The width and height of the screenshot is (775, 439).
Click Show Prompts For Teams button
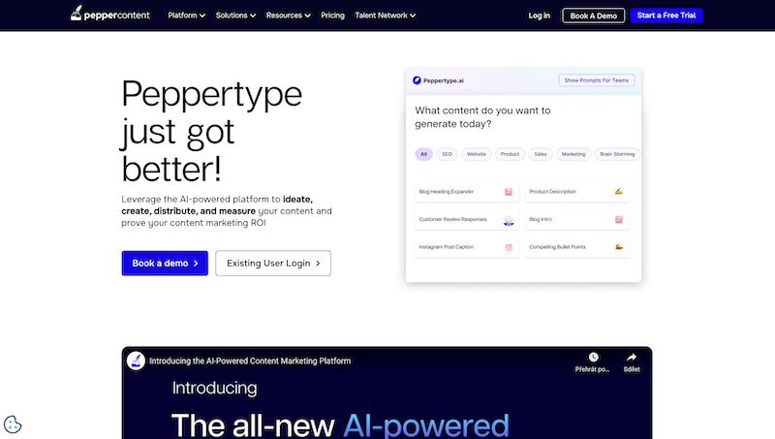click(x=596, y=80)
